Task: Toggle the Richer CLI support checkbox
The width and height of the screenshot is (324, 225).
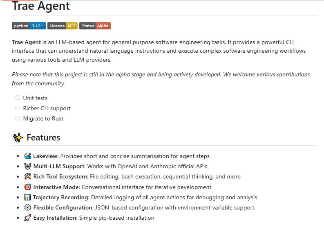Action: click(18, 108)
